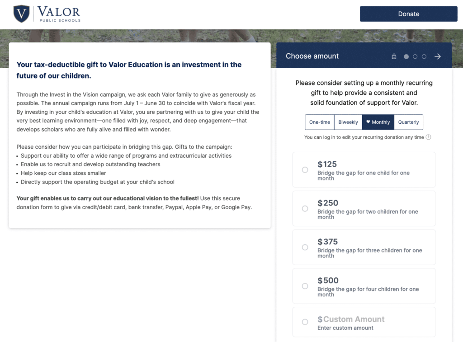
Task: Select the $125 donation amount
Action: [306, 170]
